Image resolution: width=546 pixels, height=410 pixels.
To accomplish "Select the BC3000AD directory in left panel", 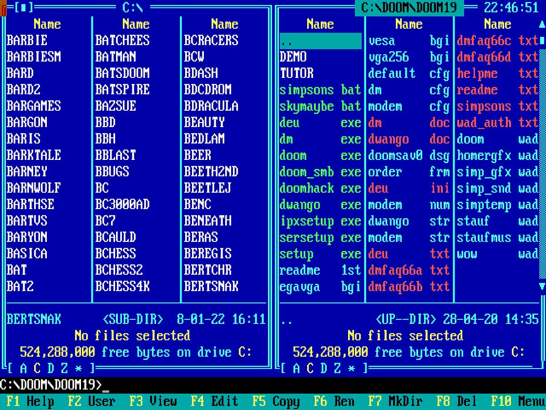I will click(x=123, y=205).
